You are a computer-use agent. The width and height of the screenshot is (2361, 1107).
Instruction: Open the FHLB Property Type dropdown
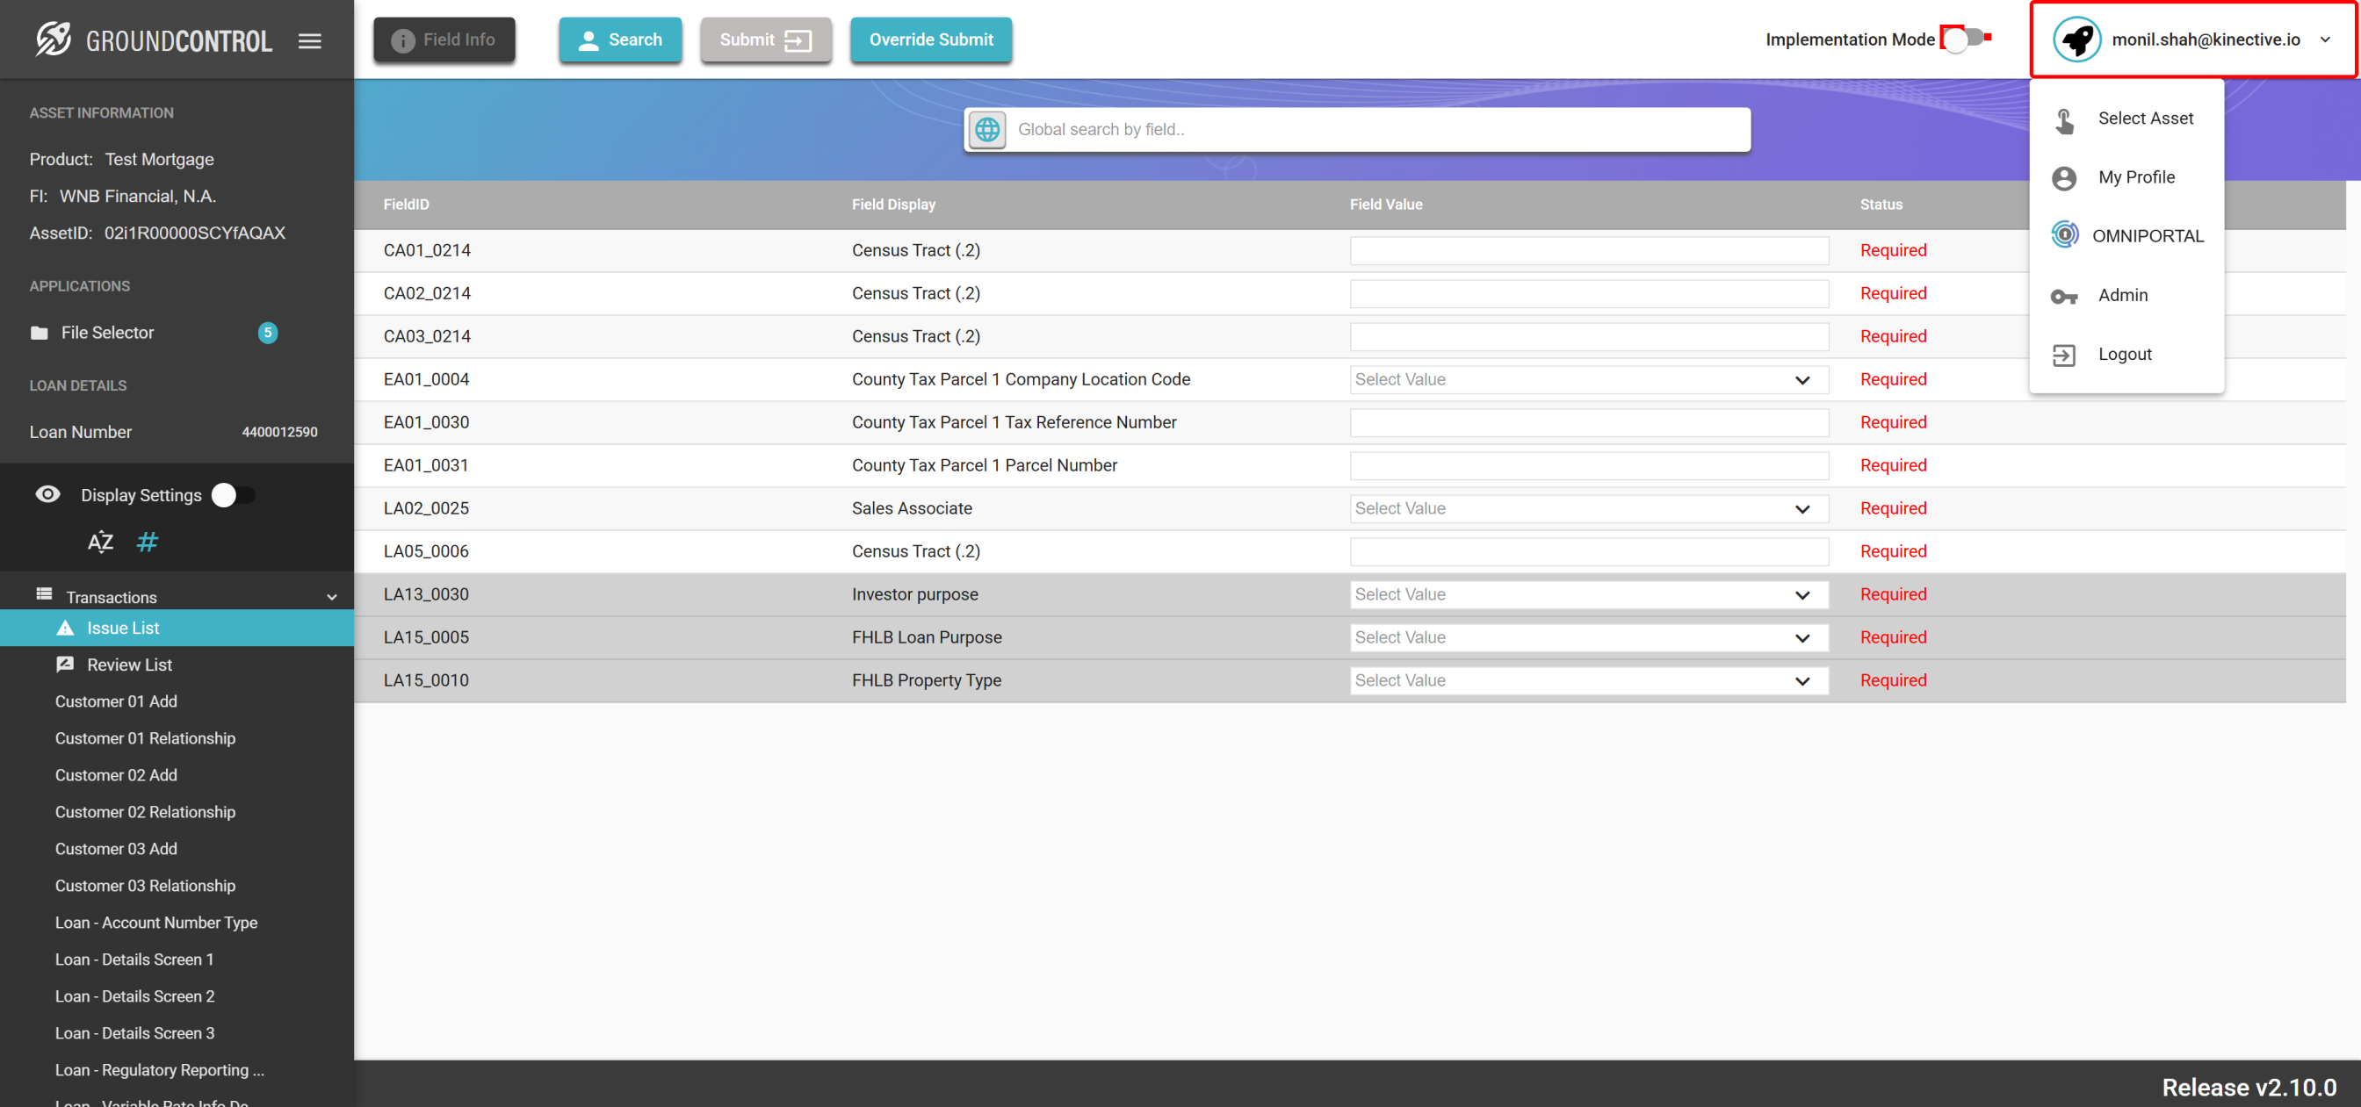click(1588, 680)
